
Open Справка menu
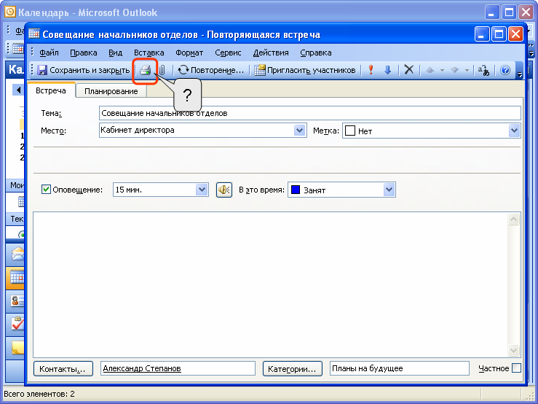(x=316, y=53)
